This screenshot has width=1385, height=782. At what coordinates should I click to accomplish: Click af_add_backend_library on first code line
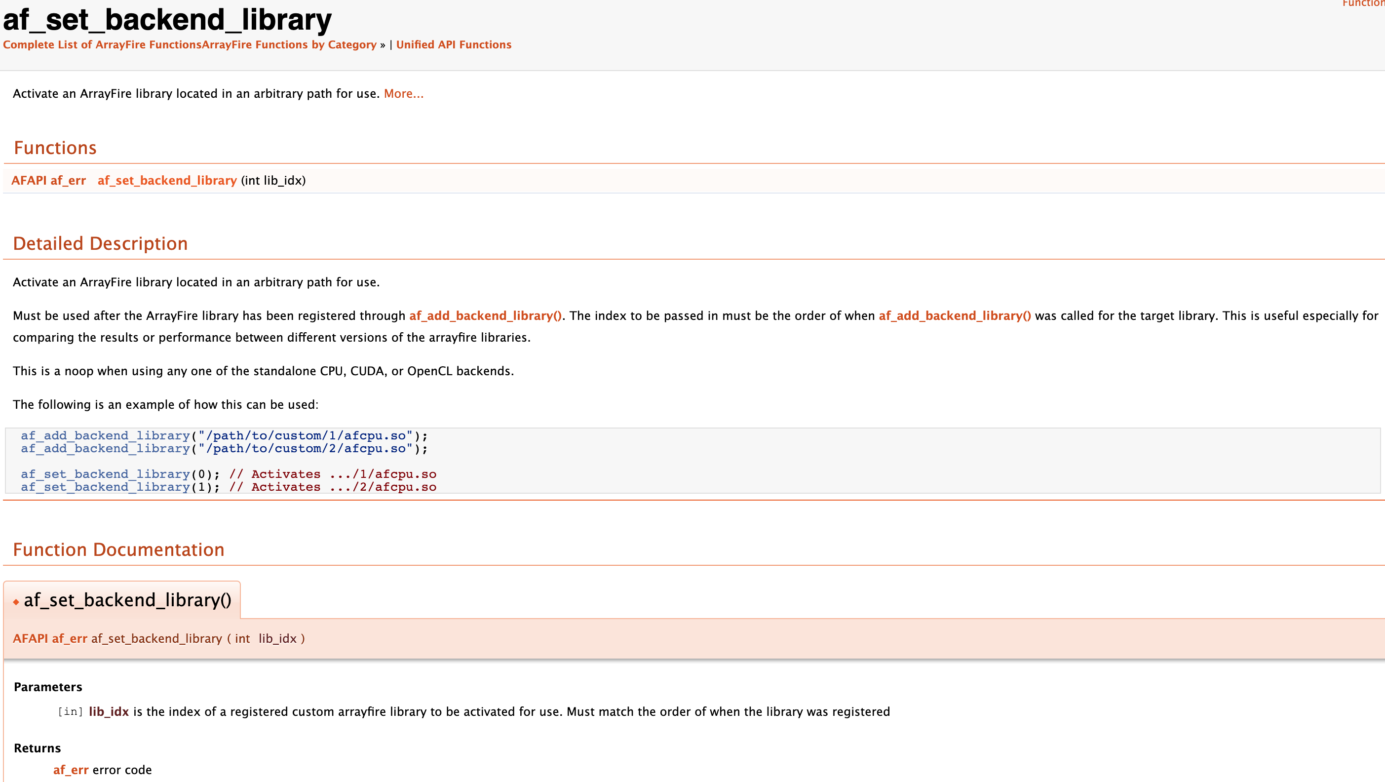click(x=106, y=435)
